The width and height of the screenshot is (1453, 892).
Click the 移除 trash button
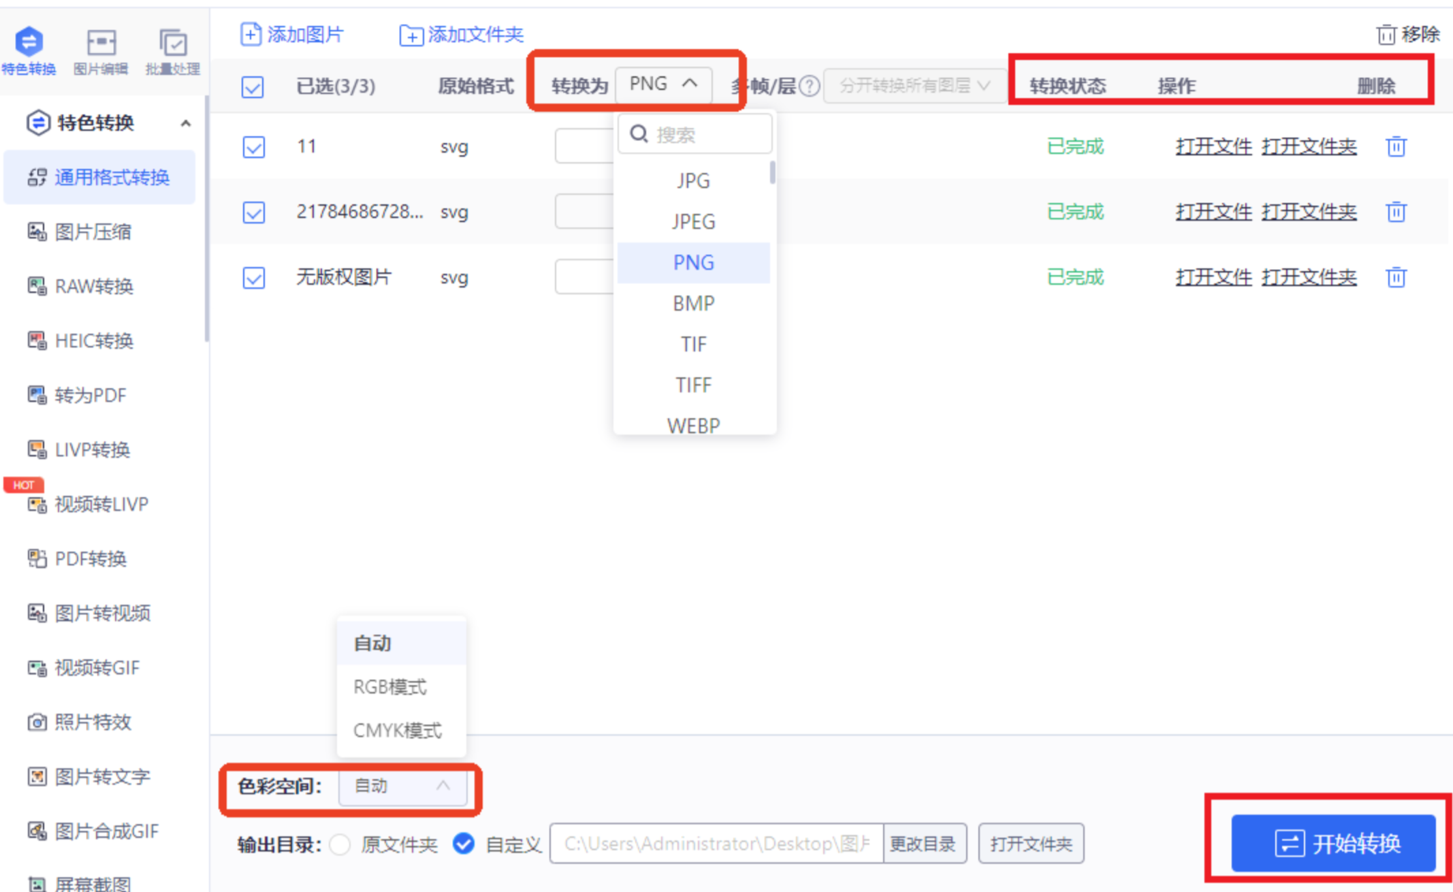click(1408, 34)
